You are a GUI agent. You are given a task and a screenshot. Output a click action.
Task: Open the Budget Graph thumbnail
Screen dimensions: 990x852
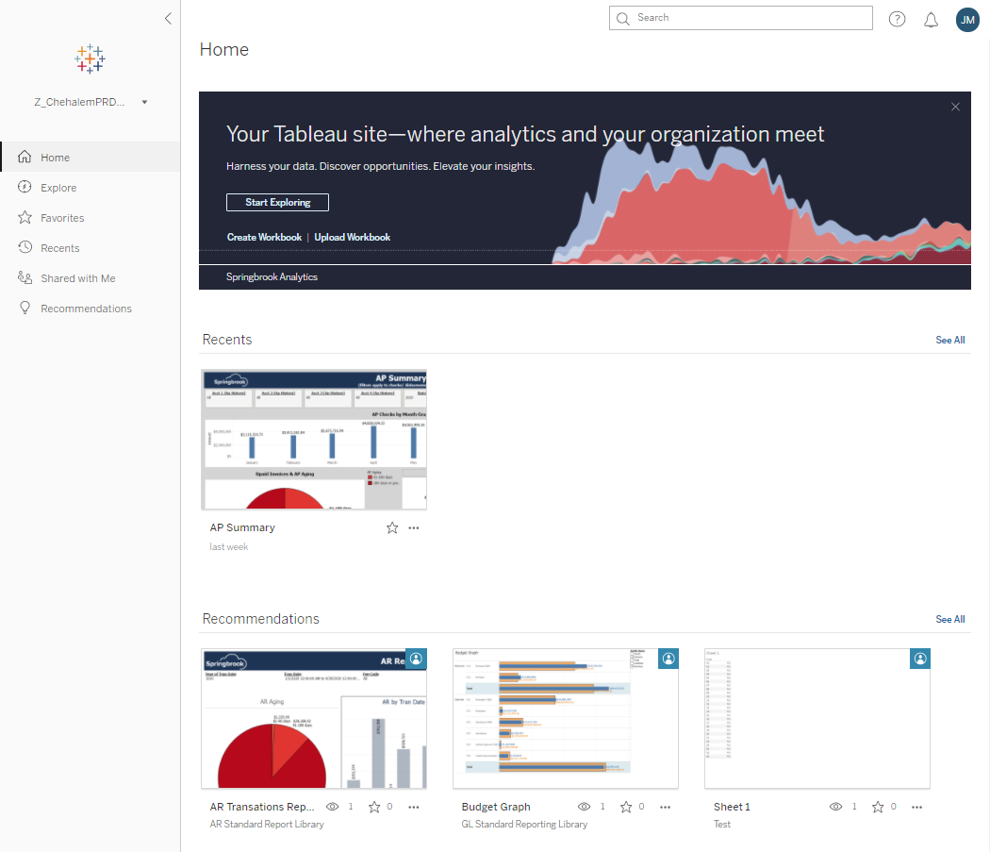click(566, 719)
